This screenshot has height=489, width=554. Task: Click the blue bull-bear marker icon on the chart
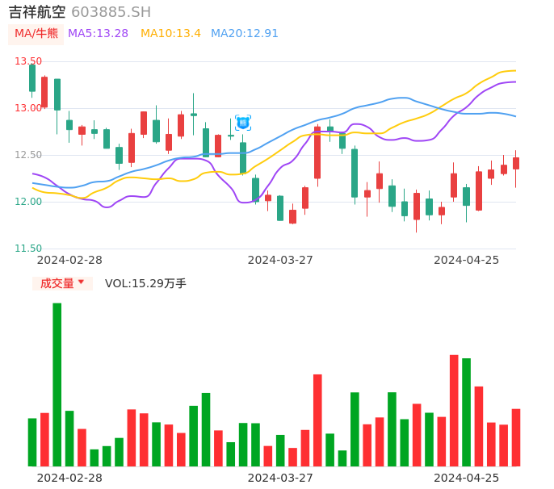click(x=243, y=123)
